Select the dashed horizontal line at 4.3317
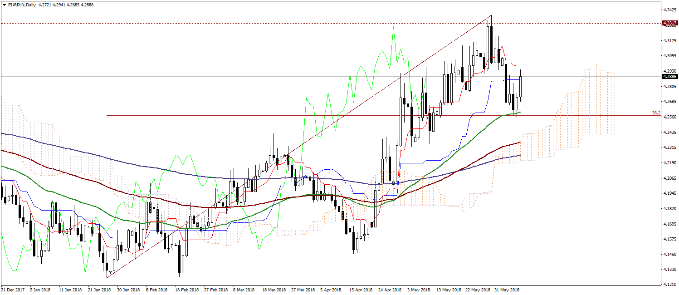Screen dimensions: 679x295 330,23
